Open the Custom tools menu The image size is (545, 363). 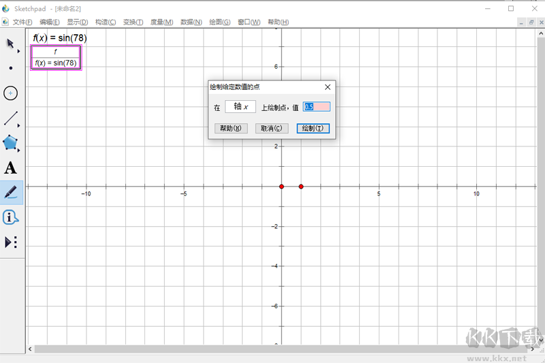11,242
